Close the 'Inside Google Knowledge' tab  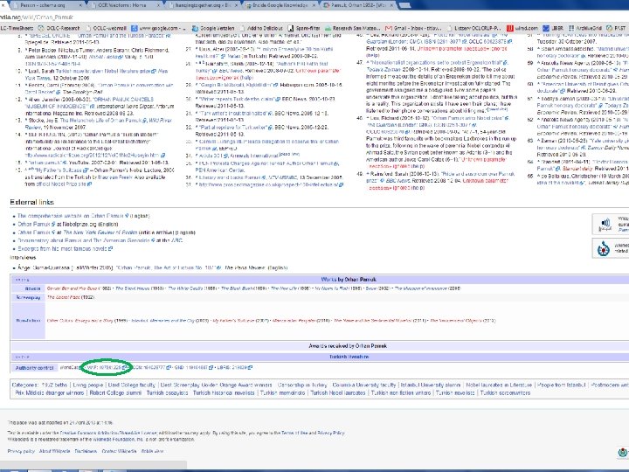pyautogui.click(x=314, y=5)
